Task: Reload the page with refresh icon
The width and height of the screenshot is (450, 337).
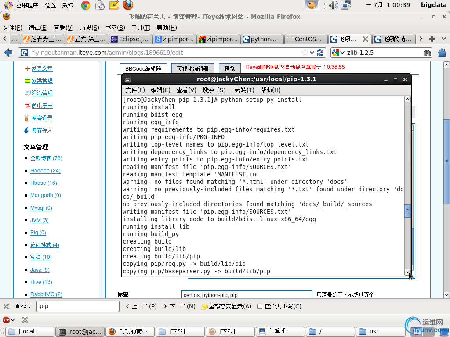Action: pyautogui.click(x=320, y=53)
